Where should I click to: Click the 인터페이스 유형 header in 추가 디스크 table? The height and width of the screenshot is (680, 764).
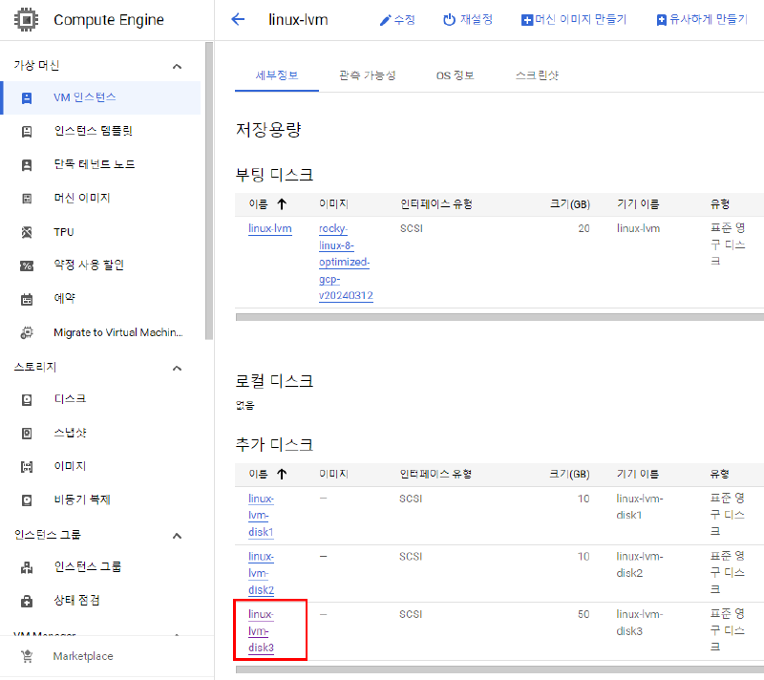tap(435, 474)
